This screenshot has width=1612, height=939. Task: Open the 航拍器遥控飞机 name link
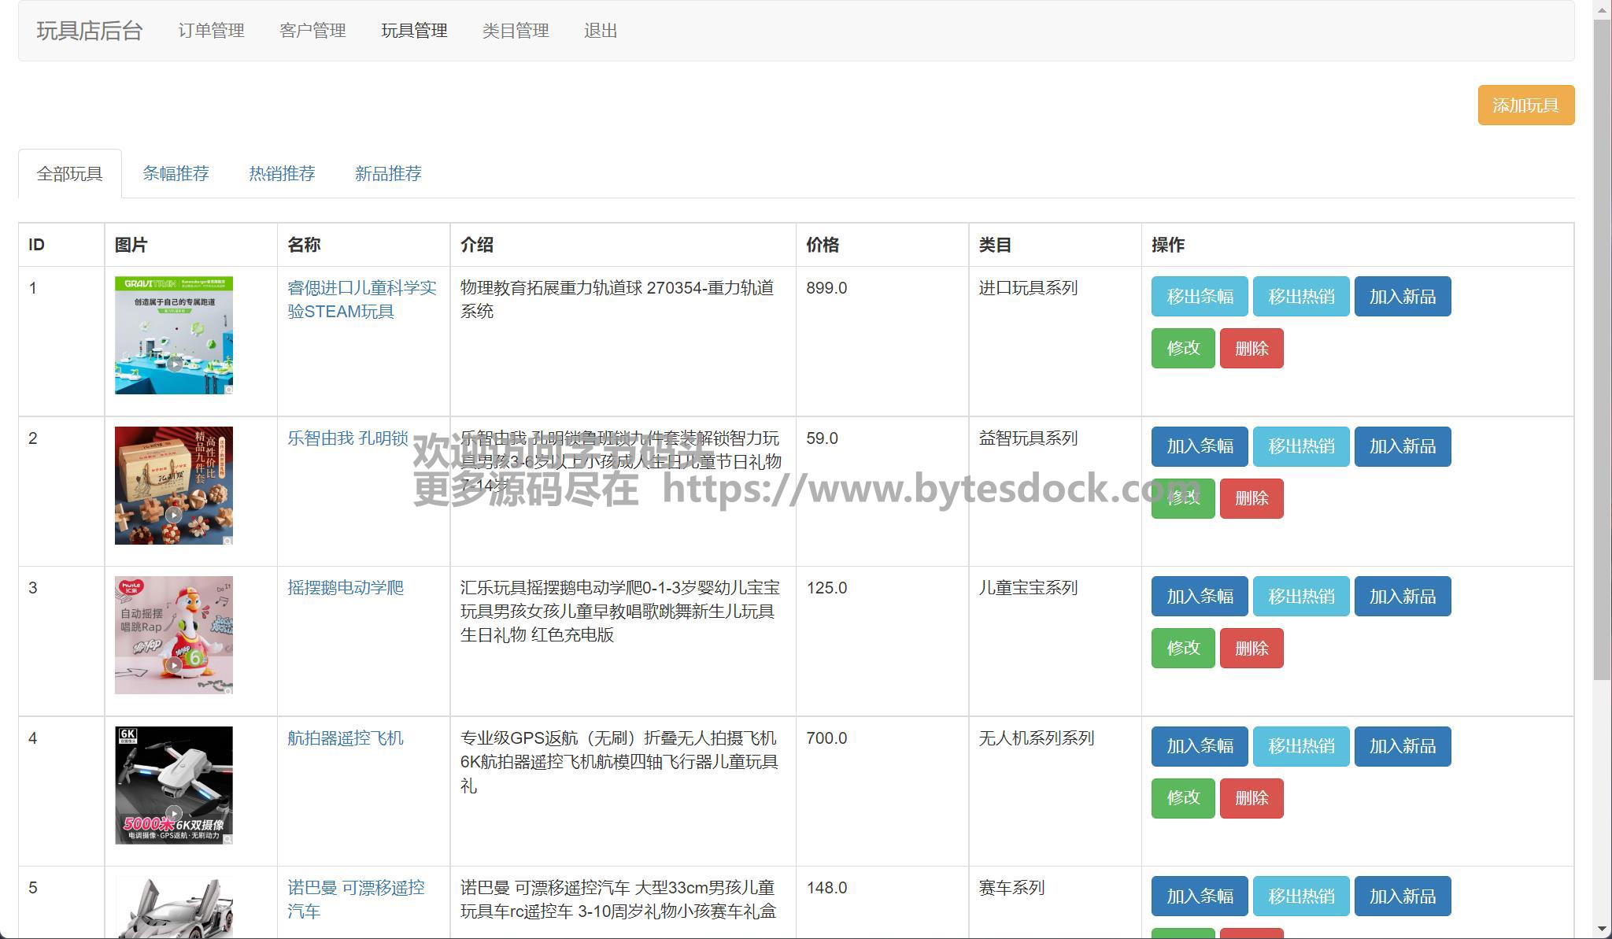point(345,738)
